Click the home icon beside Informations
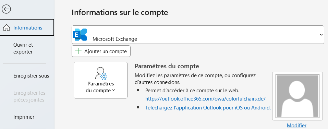Screen dimensions: 328x129 click(x=7, y=28)
